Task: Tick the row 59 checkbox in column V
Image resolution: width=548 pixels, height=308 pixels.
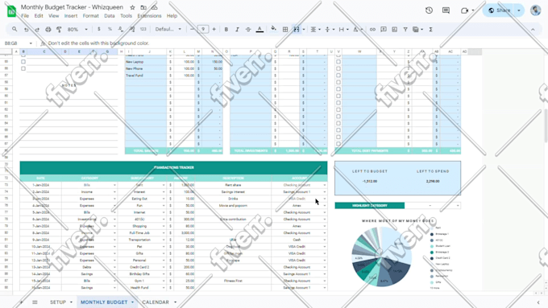Action: tap(338, 89)
